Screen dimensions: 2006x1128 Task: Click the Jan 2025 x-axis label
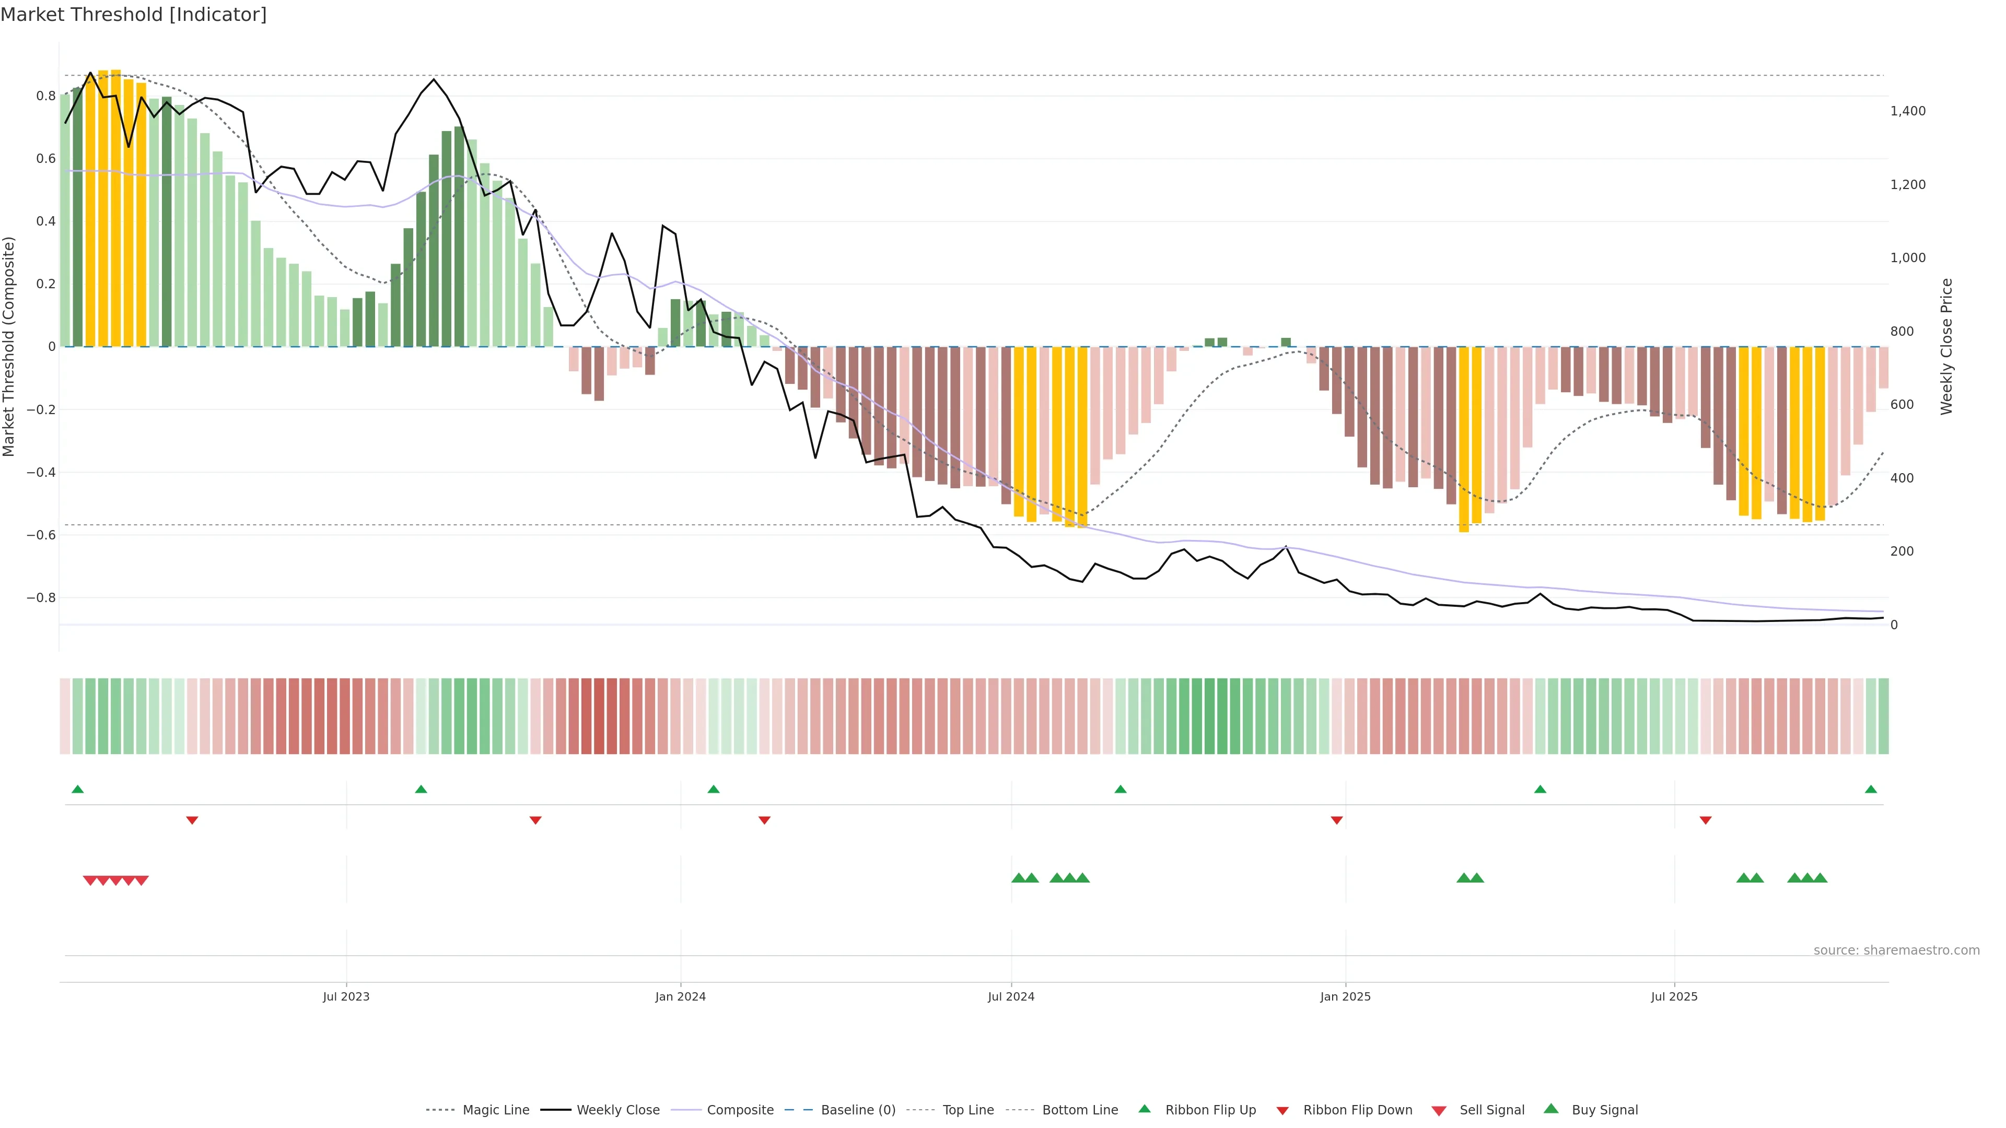tap(1345, 996)
